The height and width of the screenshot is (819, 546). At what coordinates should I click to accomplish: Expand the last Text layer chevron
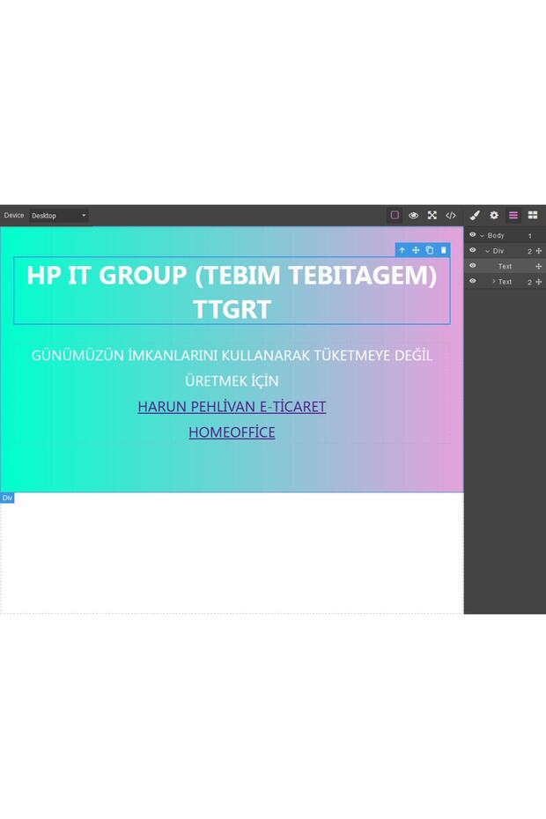pos(494,282)
